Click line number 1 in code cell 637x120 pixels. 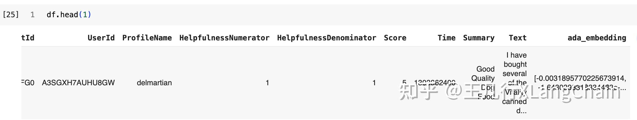(x=32, y=15)
